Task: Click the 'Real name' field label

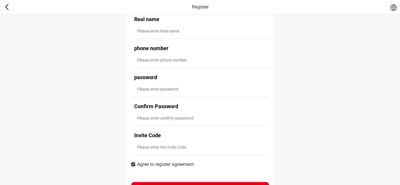Action: [x=147, y=19]
